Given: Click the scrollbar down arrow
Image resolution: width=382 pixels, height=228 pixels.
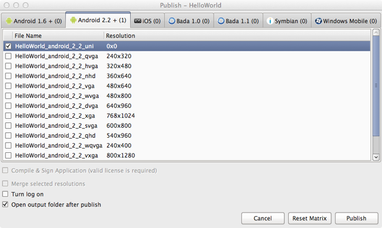Looking at the screenshot, I should pyautogui.click(x=376, y=157).
